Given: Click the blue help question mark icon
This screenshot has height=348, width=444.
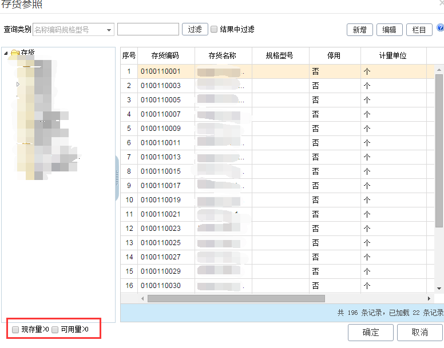Looking at the screenshot, I should pyautogui.click(x=440, y=27).
